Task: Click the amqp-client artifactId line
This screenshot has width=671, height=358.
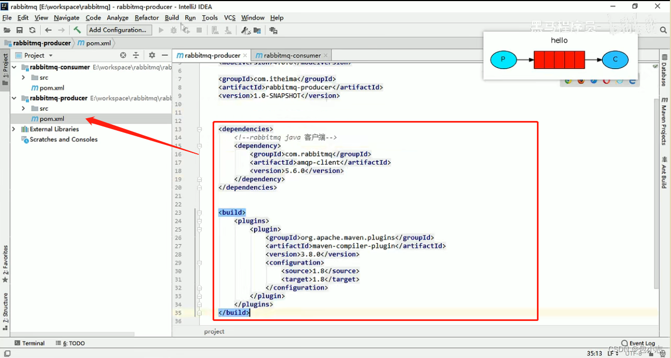Action: (x=321, y=162)
